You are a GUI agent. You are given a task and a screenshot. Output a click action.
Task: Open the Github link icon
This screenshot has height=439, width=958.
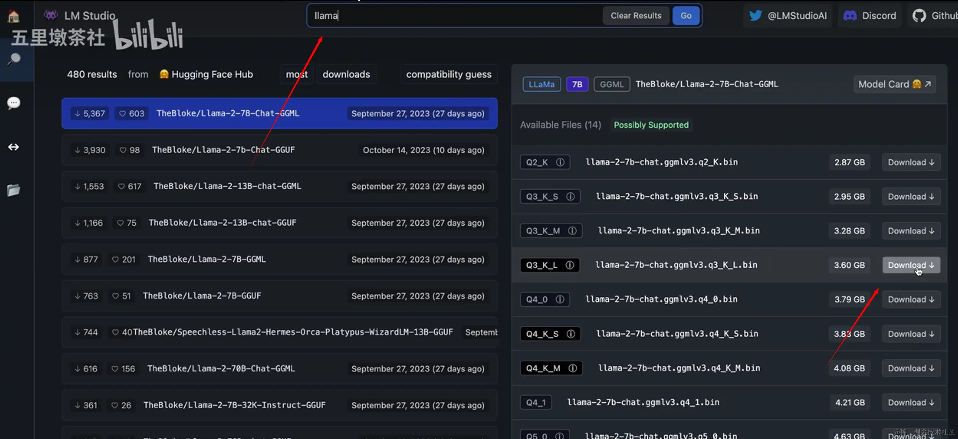[919, 16]
